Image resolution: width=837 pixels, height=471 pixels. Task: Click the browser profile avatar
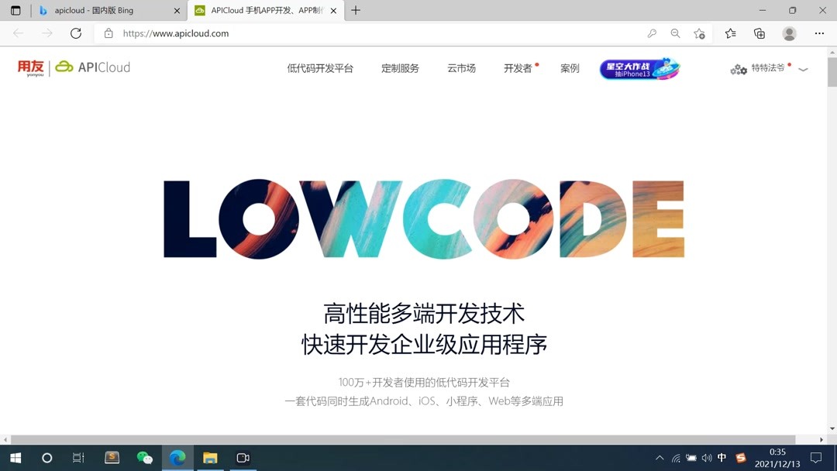pos(788,33)
